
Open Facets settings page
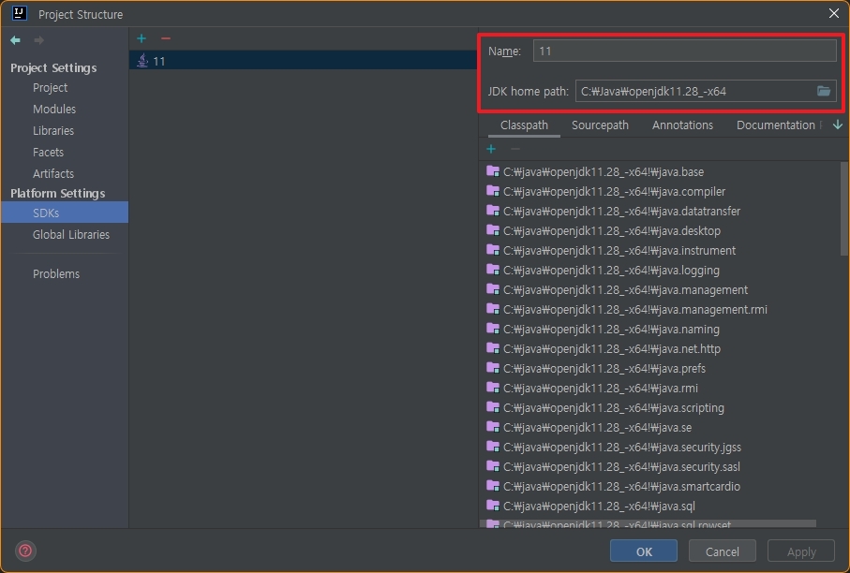click(48, 153)
